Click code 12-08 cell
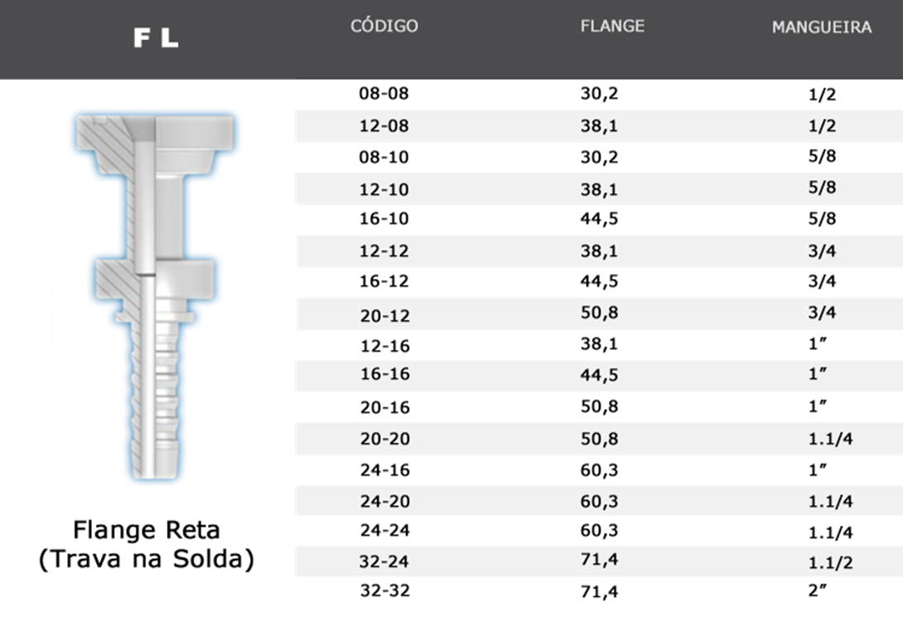 pyautogui.click(x=384, y=126)
